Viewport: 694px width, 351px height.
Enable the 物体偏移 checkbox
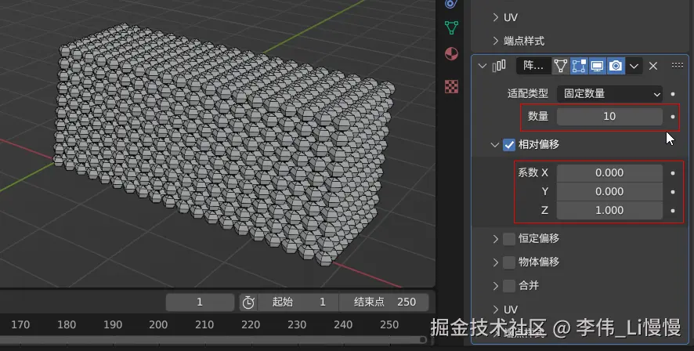(509, 262)
